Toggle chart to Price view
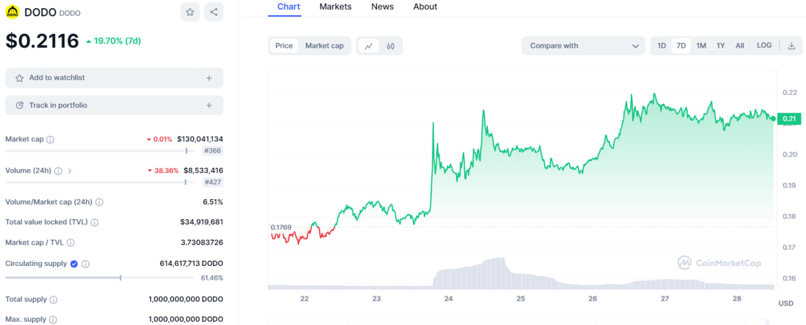Screen dimensions: 806x325 [284, 46]
